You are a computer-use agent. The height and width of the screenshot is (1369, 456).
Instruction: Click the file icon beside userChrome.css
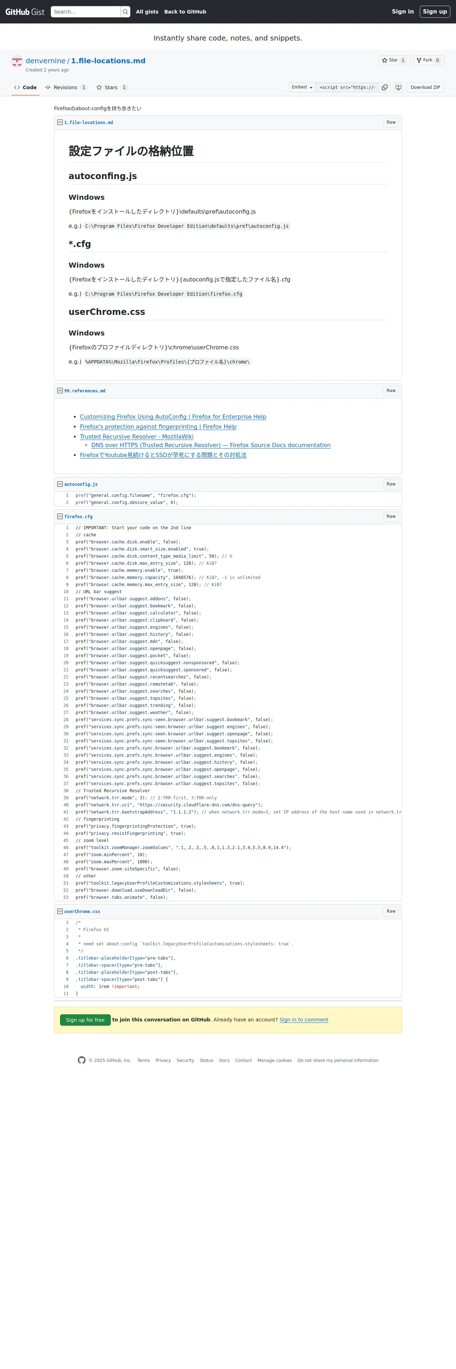[x=60, y=912]
